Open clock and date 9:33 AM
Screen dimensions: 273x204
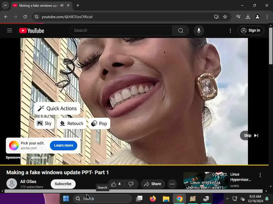tap(255, 199)
